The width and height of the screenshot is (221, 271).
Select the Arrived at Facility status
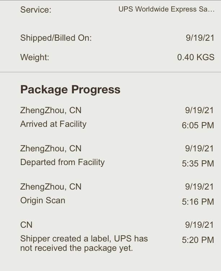pyautogui.click(x=53, y=124)
